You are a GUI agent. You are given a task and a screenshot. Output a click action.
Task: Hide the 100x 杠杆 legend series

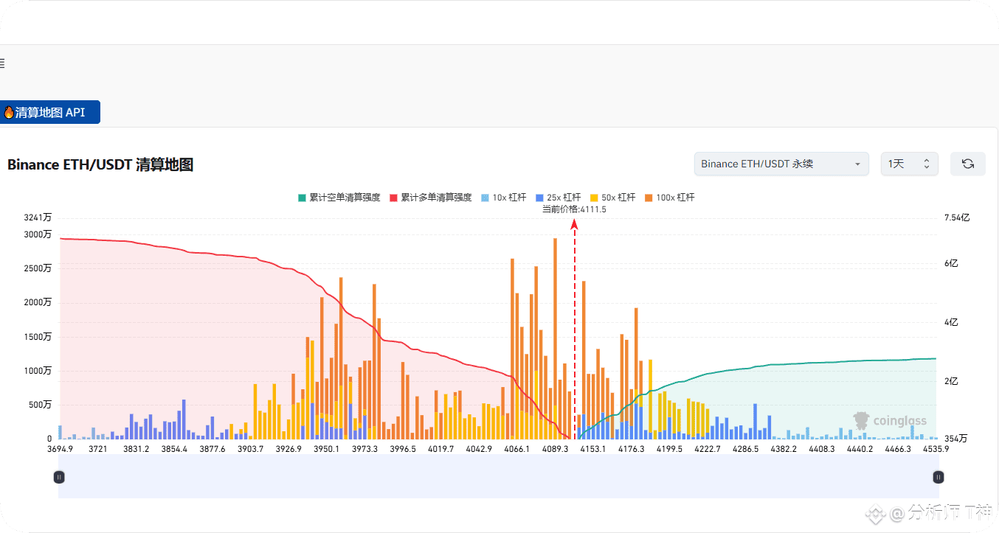pyautogui.click(x=669, y=198)
